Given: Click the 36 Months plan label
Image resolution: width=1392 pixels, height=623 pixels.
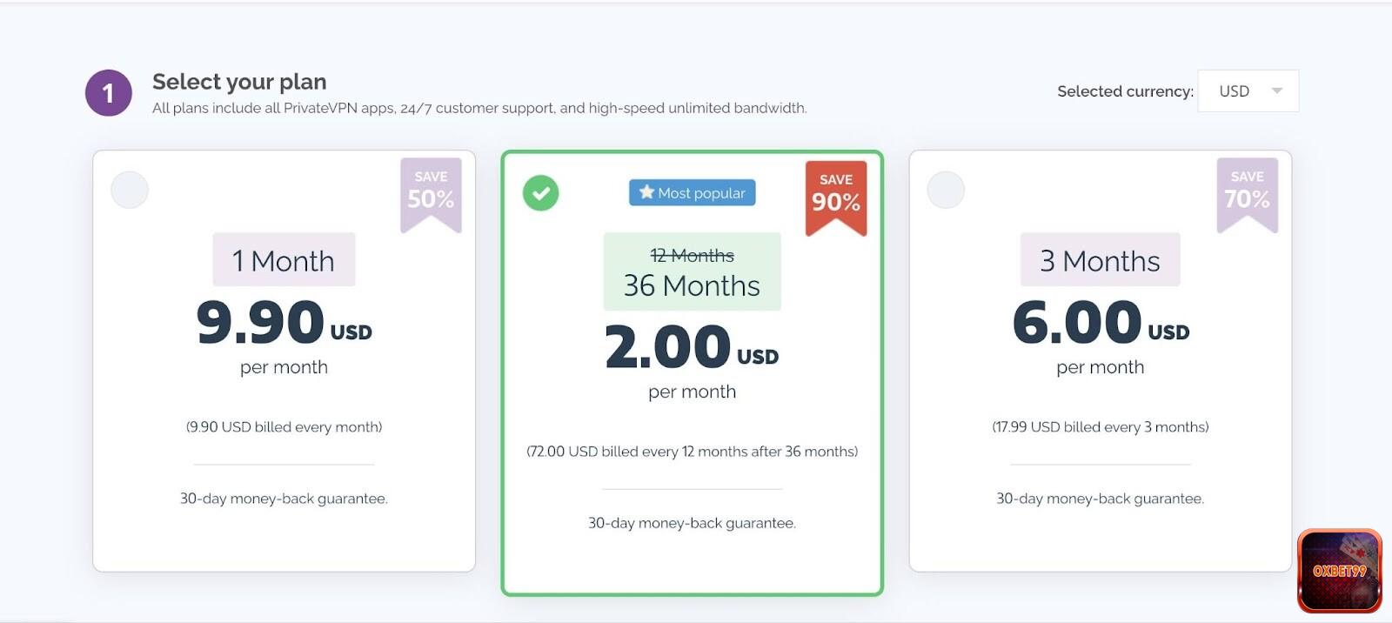Looking at the screenshot, I should pyautogui.click(x=692, y=285).
